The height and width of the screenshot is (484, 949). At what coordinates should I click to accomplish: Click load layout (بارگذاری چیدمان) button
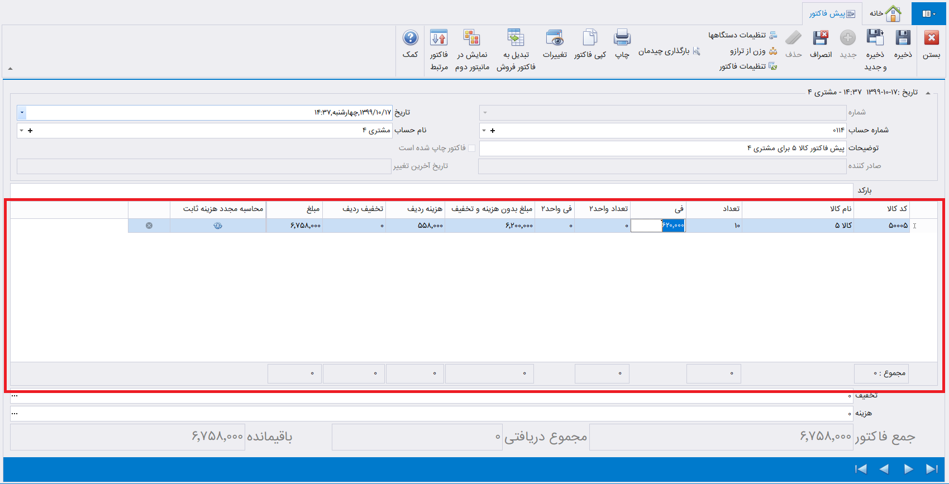pos(669,51)
